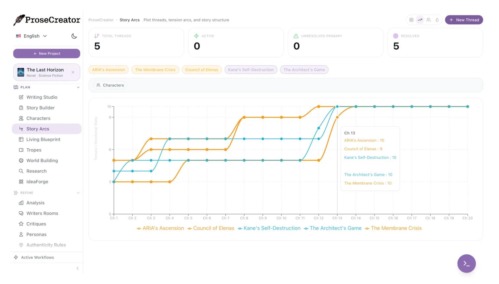Go to Writers Rooms page
Viewport: 499px width, 284px height.
pyautogui.click(x=42, y=213)
